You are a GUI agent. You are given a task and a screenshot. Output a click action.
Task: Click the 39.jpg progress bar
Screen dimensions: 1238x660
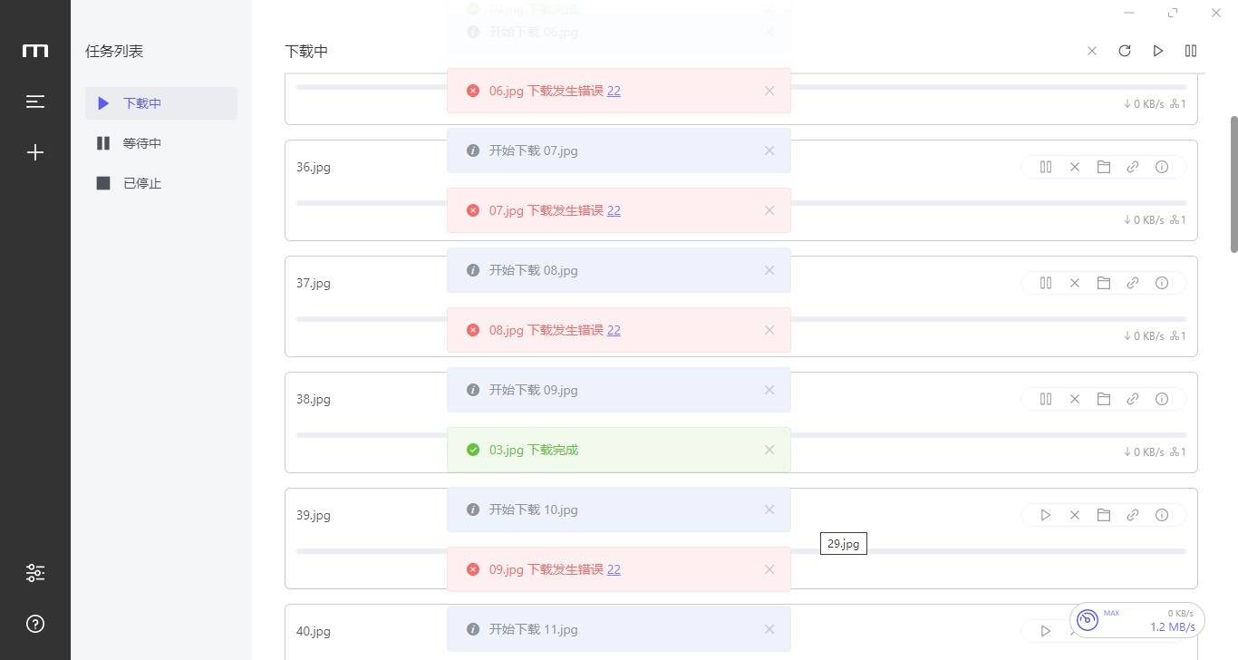tap(997, 551)
